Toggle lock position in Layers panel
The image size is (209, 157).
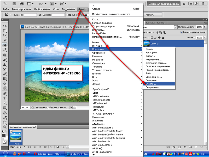[x=159, y=38]
